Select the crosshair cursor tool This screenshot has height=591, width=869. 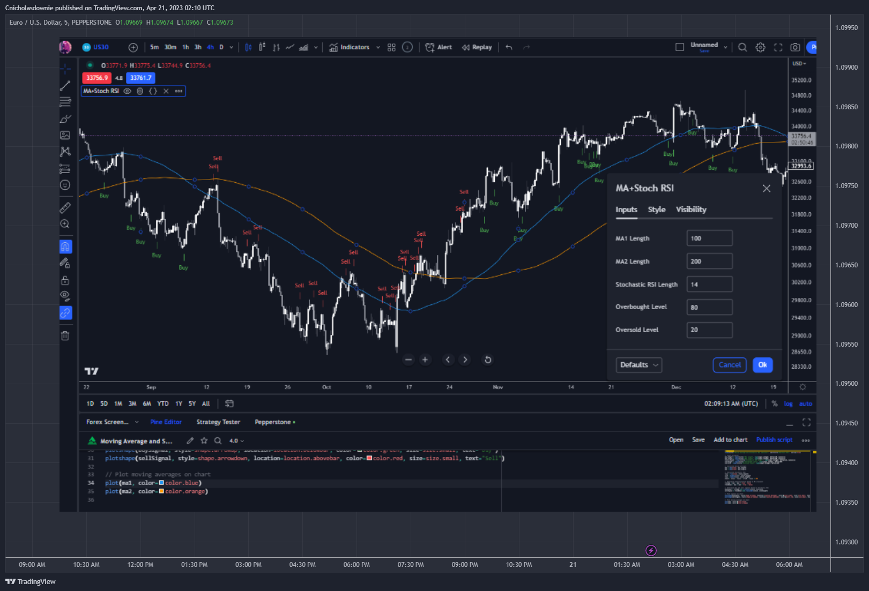[x=65, y=69]
